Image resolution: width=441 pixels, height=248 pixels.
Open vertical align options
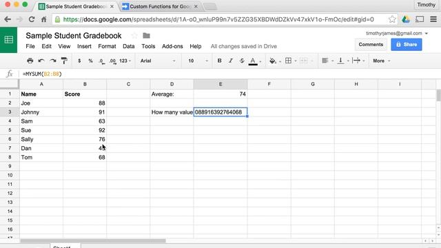pos(341,61)
